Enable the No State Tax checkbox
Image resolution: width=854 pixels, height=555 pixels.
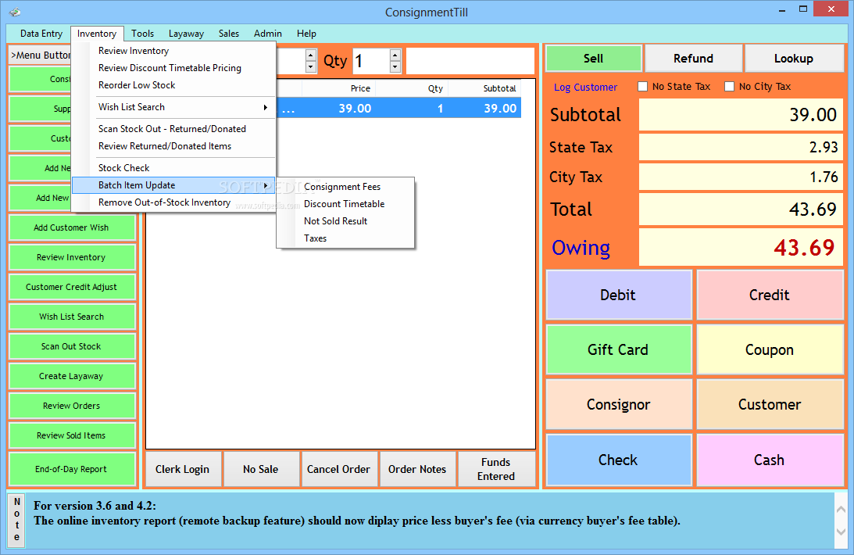pos(643,87)
